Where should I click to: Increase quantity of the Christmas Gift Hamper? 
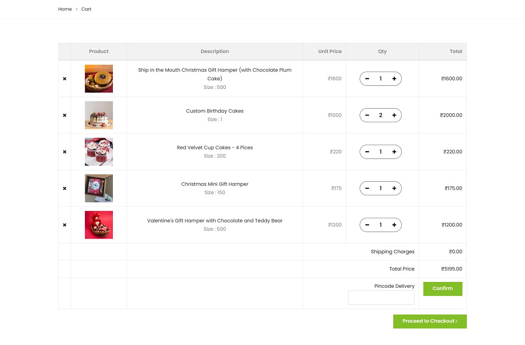coord(394,78)
